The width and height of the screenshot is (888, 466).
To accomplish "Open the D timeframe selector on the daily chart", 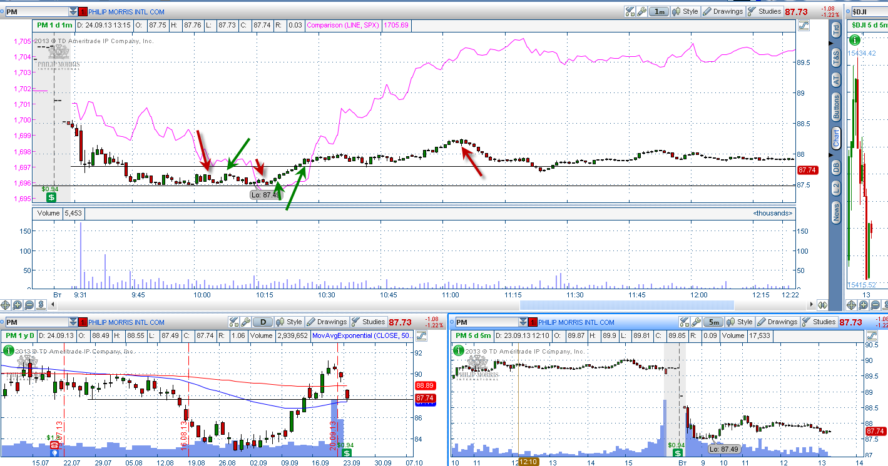I will pos(263,322).
